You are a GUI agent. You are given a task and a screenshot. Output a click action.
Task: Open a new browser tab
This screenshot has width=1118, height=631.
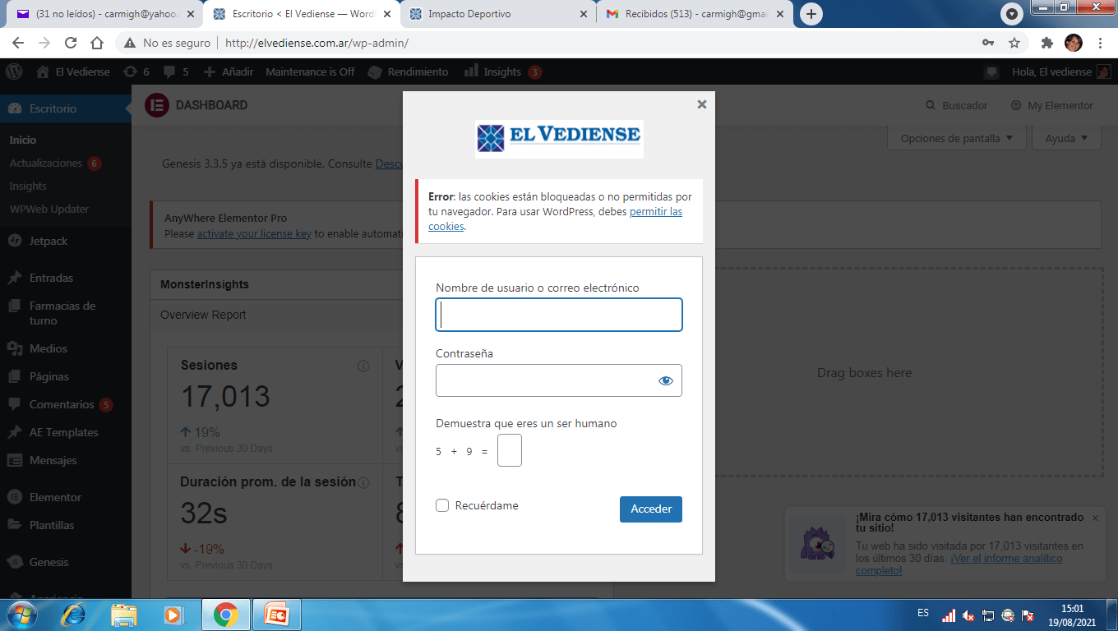pyautogui.click(x=811, y=14)
